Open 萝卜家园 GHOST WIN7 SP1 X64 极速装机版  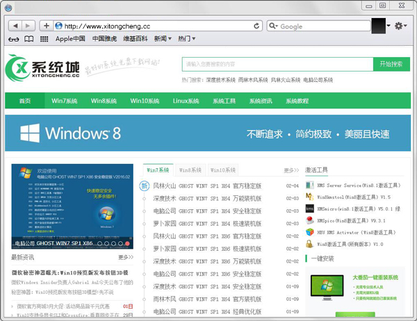[x=207, y=224]
